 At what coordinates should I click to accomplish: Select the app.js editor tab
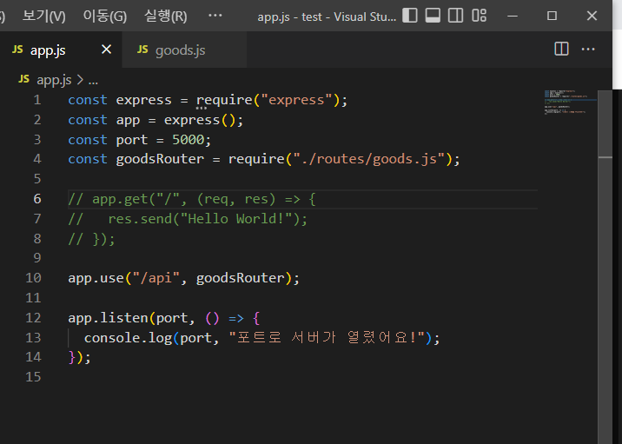61,50
